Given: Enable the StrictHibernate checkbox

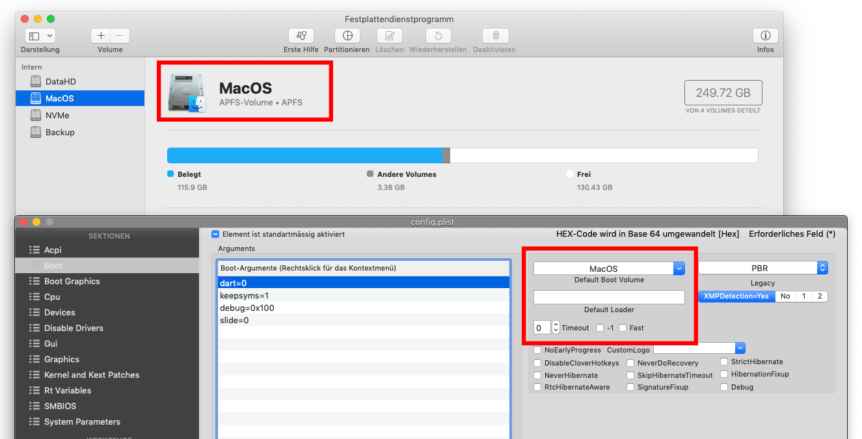Looking at the screenshot, I should coord(724,362).
